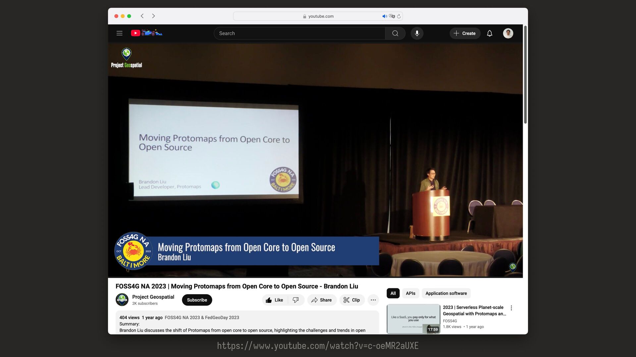Reload the page with refresh icon

(399, 16)
